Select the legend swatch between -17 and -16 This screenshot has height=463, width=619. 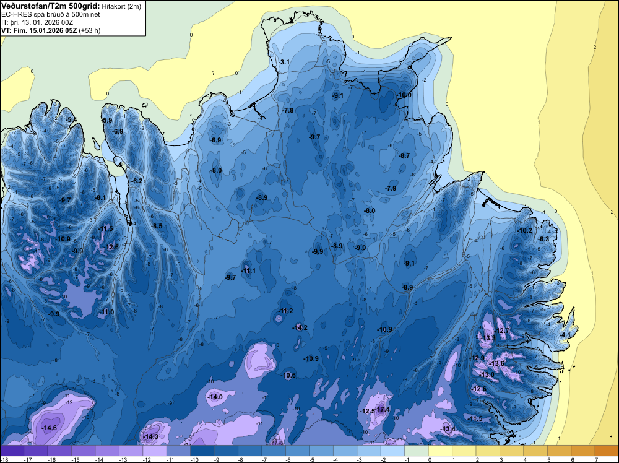point(36,451)
